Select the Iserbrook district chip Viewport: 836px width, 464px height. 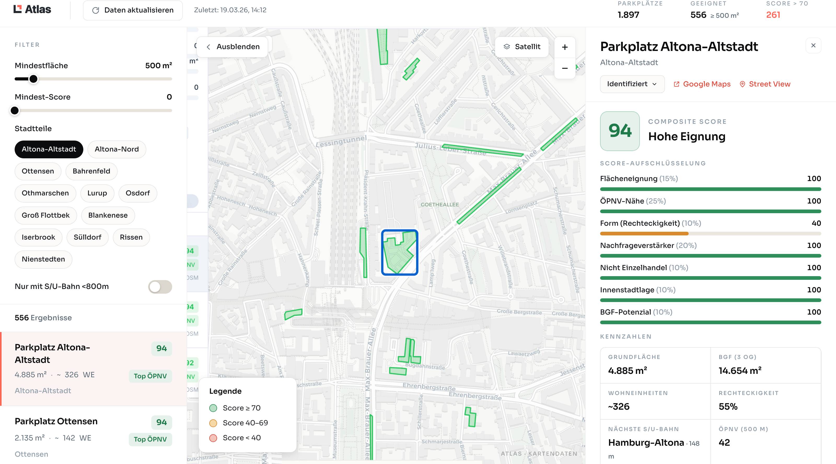(x=38, y=237)
